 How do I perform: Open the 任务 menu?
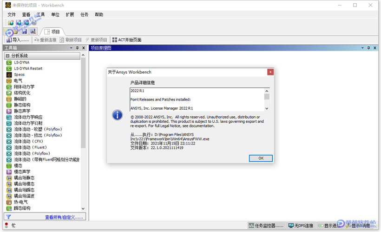click(84, 14)
